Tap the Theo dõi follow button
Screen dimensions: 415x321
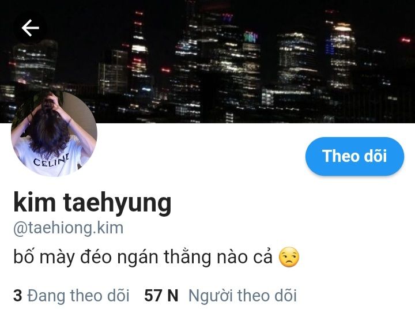[354, 156]
